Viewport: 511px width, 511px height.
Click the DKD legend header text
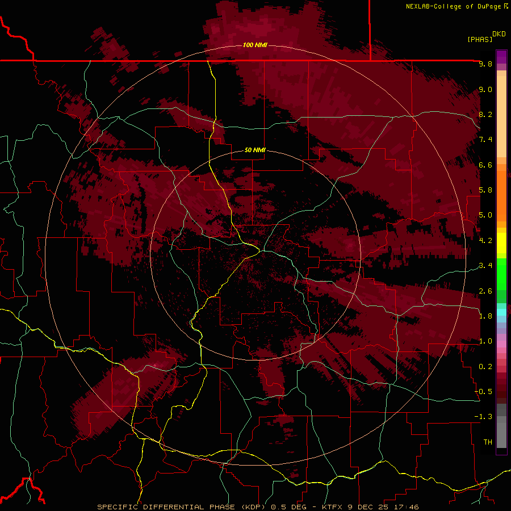tap(499, 34)
